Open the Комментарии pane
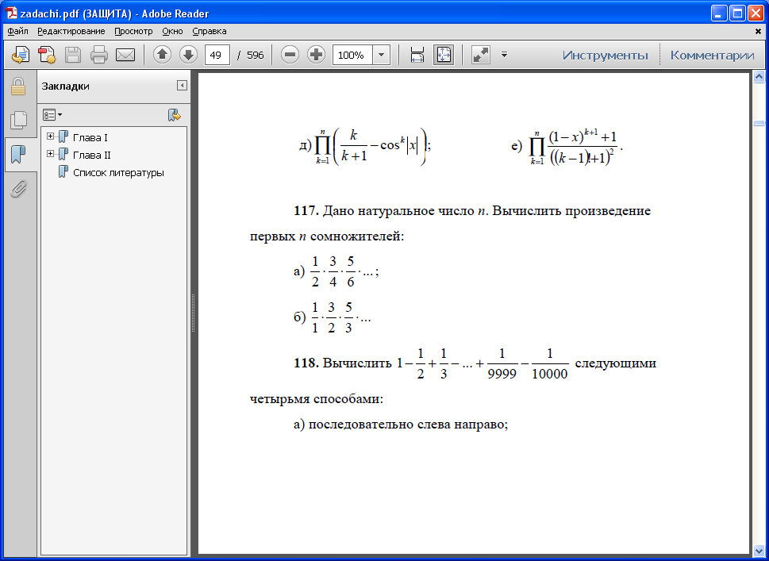The height and width of the screenshot is (561, 769). tap(712, 55)
